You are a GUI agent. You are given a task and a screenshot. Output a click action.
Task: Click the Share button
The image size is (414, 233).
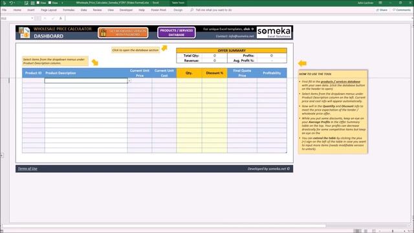point(382,10)
